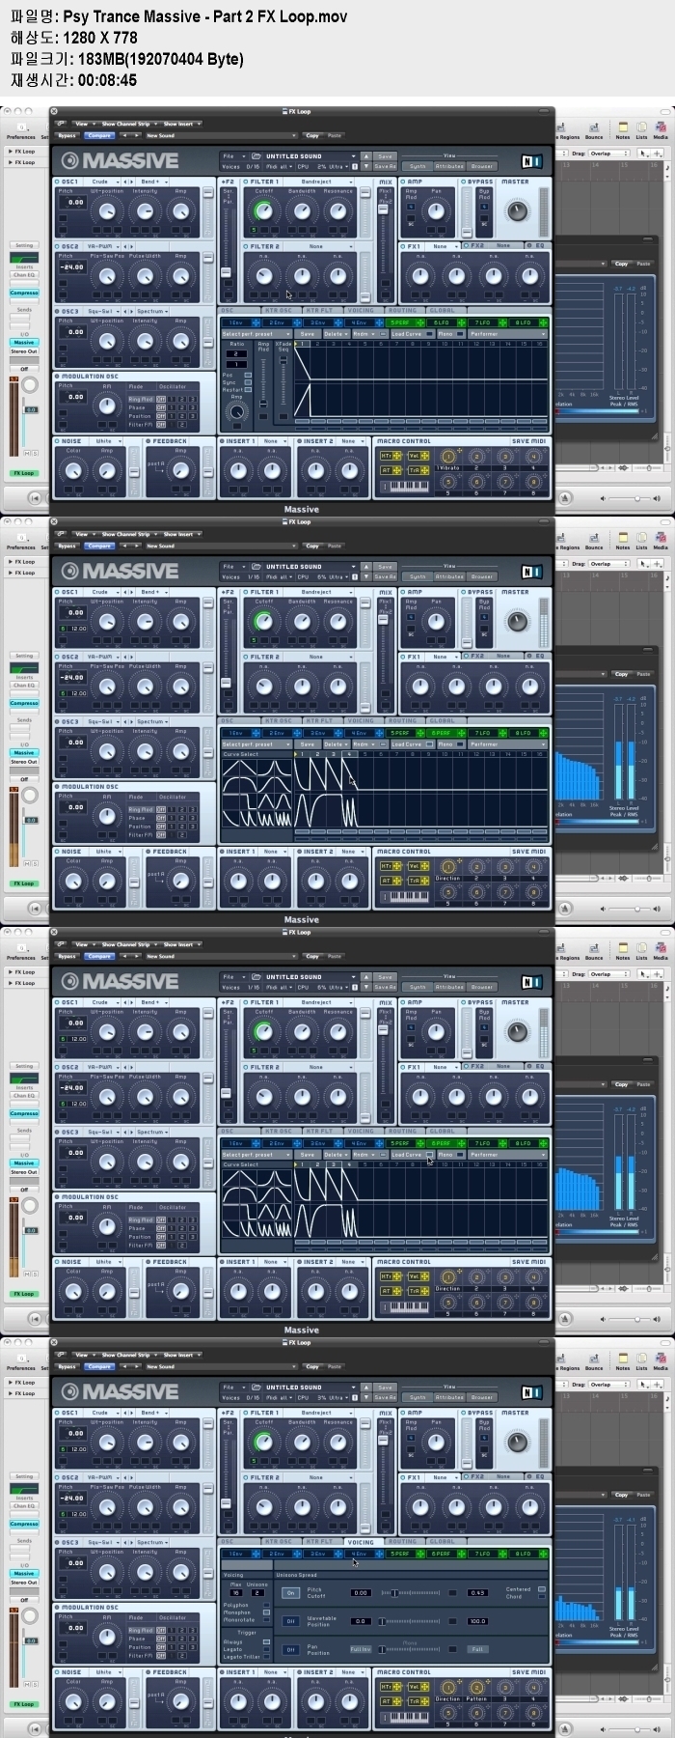The height and width of the screenshot is (1738, 675).
Task: Open the Noise White type dropdown, fourth frame
Action: point(106,1672)
